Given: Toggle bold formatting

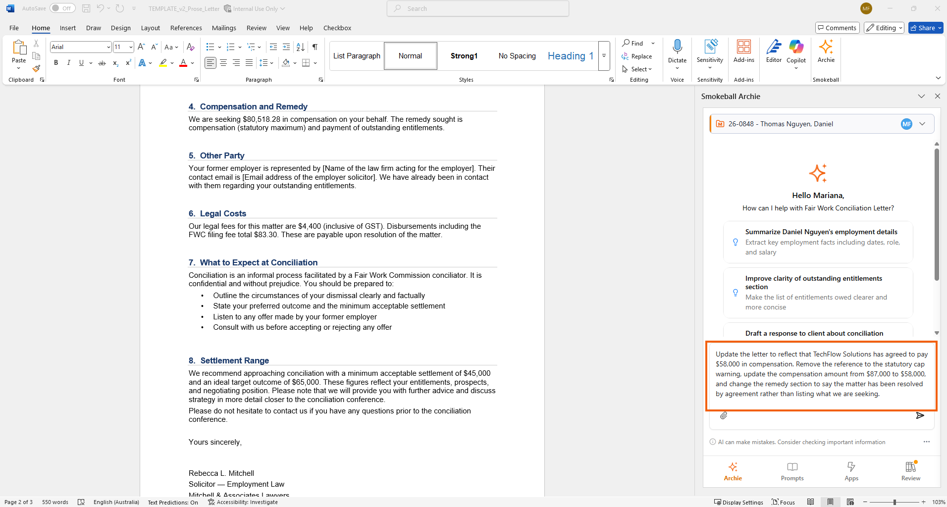Looking at the screenshot, I should pos(56,63).
